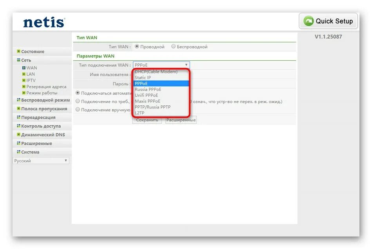Click the Параметры WAN heading
This screenshot has width=372, height=249.
tap(96, 56)
